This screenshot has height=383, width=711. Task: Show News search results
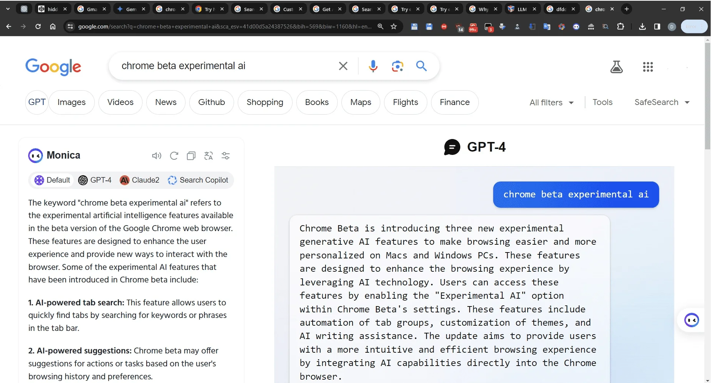[166, 102]
